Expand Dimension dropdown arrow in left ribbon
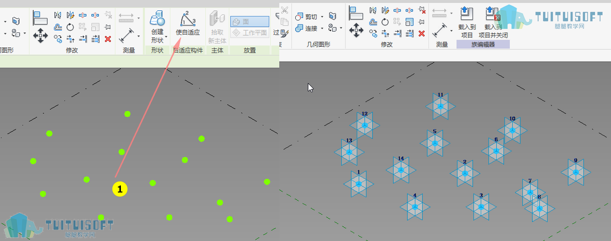The width and height of the screenshot is (611, 241). pos(138,36)
